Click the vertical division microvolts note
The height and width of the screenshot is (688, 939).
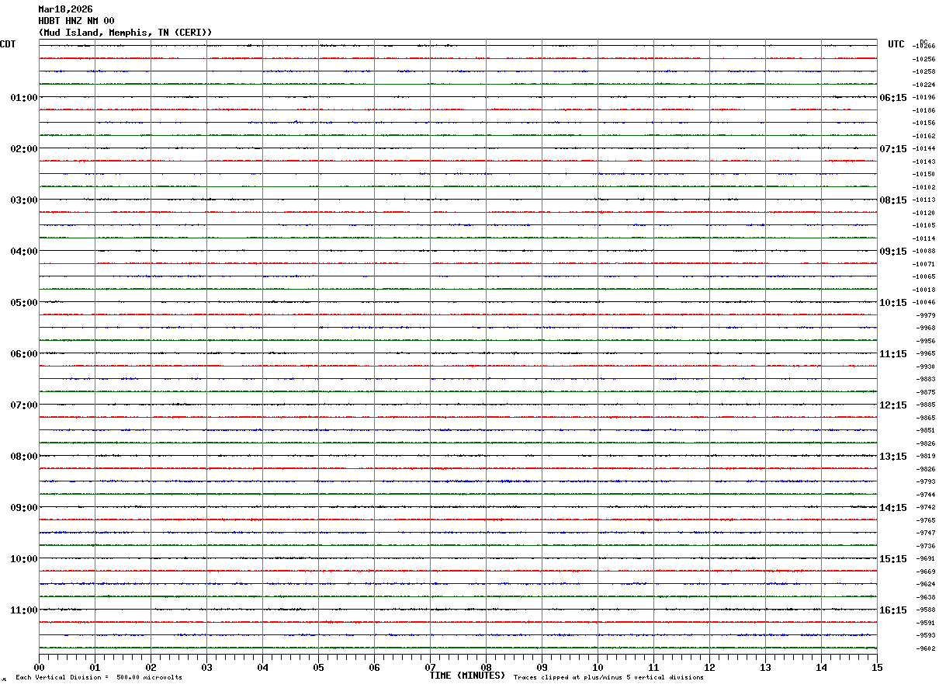(99, 678)
